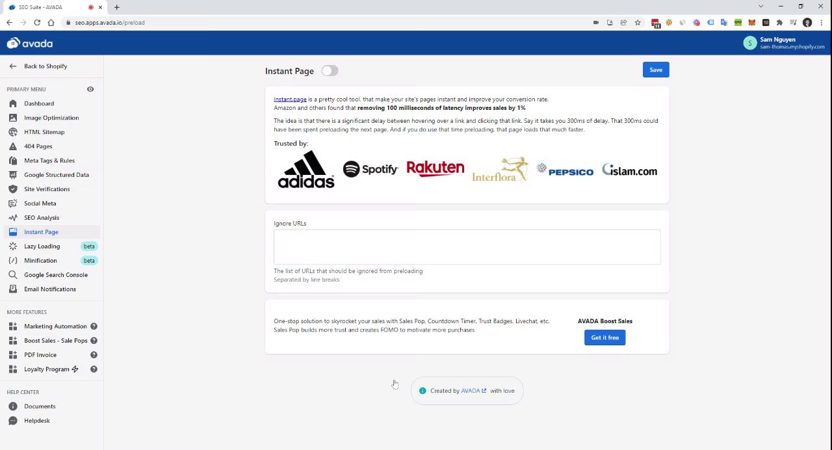The image size is (832, 450).
Task: Click the Instant Page sidebar icon
Action: 13,232
